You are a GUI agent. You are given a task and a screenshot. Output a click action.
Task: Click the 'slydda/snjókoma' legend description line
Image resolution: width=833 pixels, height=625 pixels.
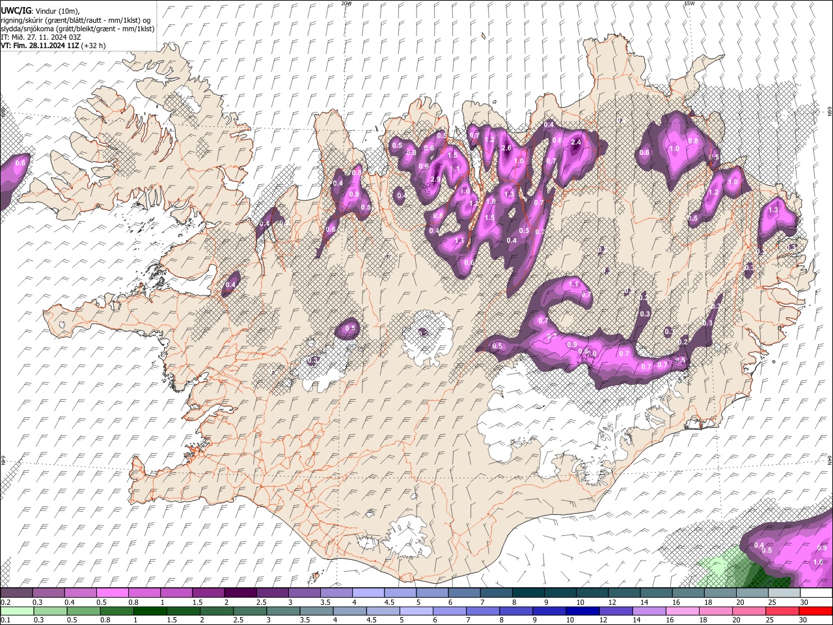coord(77,29)
